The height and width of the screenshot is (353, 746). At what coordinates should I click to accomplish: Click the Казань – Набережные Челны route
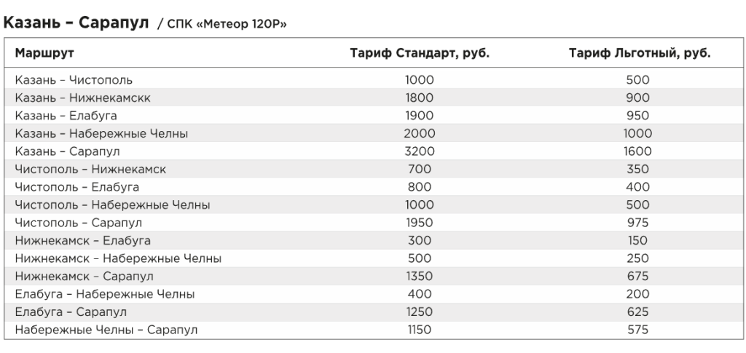(101, 133)
